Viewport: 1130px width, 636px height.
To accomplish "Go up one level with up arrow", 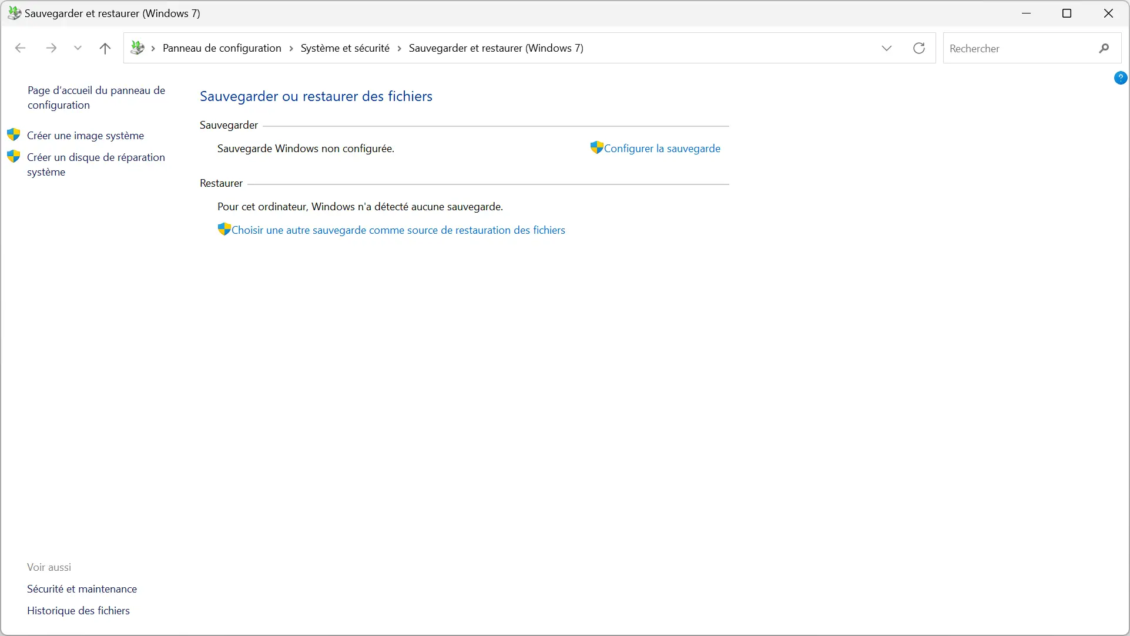I will pos(105,48).
